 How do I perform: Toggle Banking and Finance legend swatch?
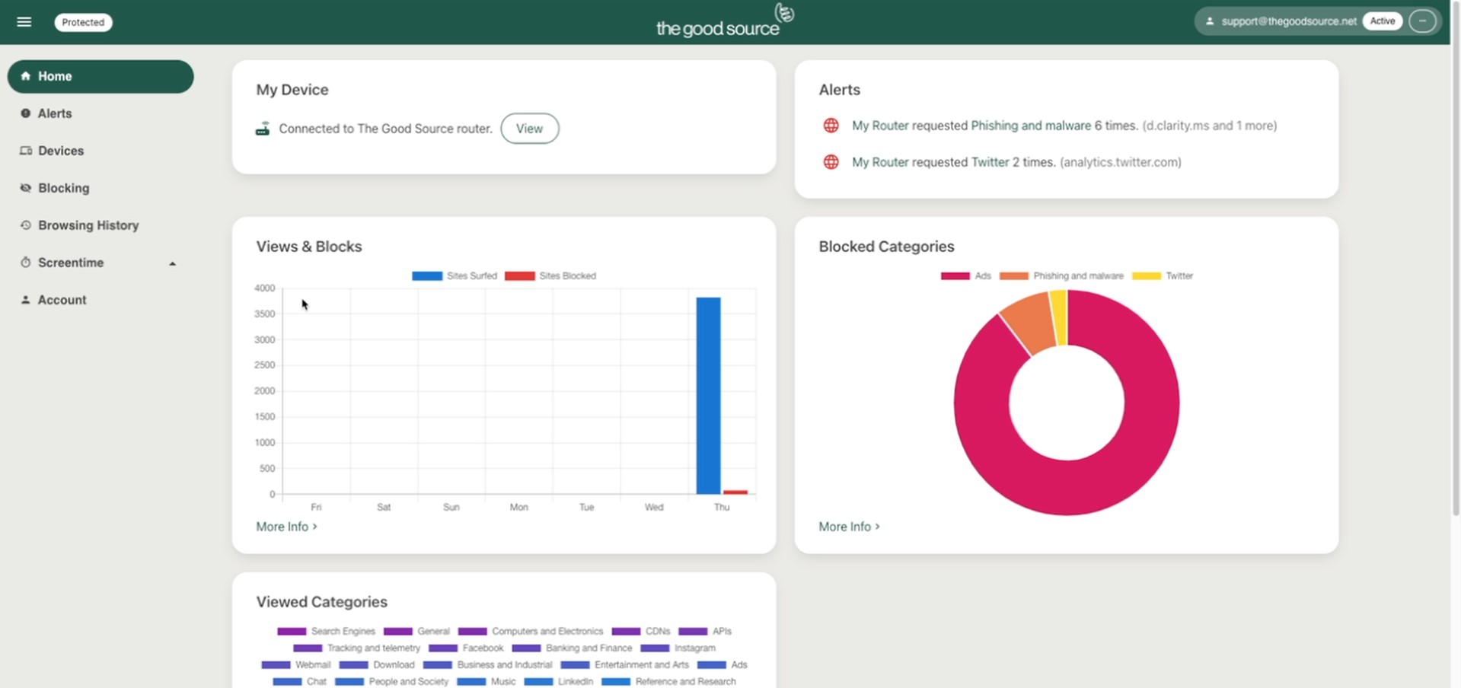pyautogui.click(x=526, y=648)
